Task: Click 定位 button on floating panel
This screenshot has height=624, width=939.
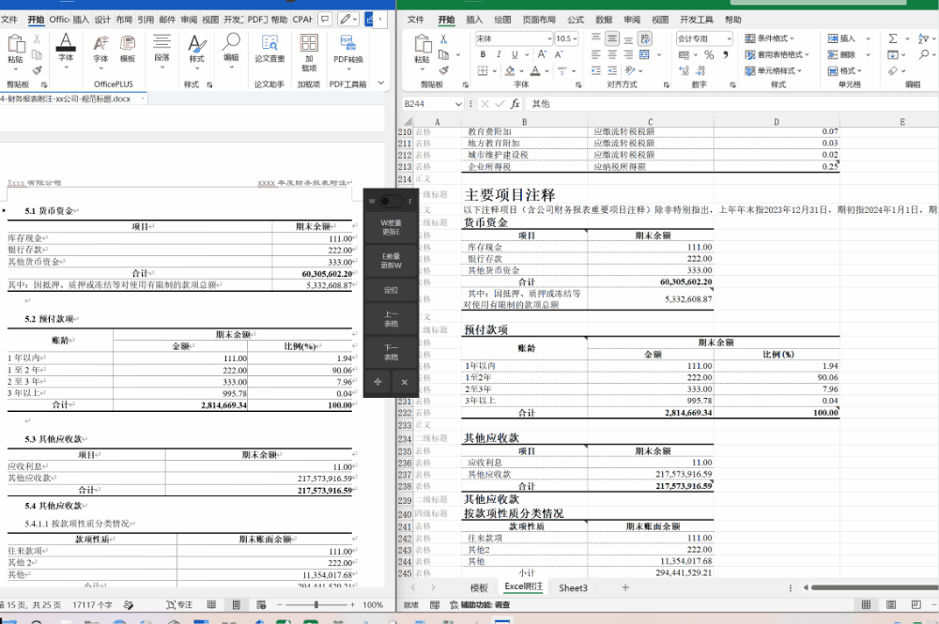Action: click(391, 290)
